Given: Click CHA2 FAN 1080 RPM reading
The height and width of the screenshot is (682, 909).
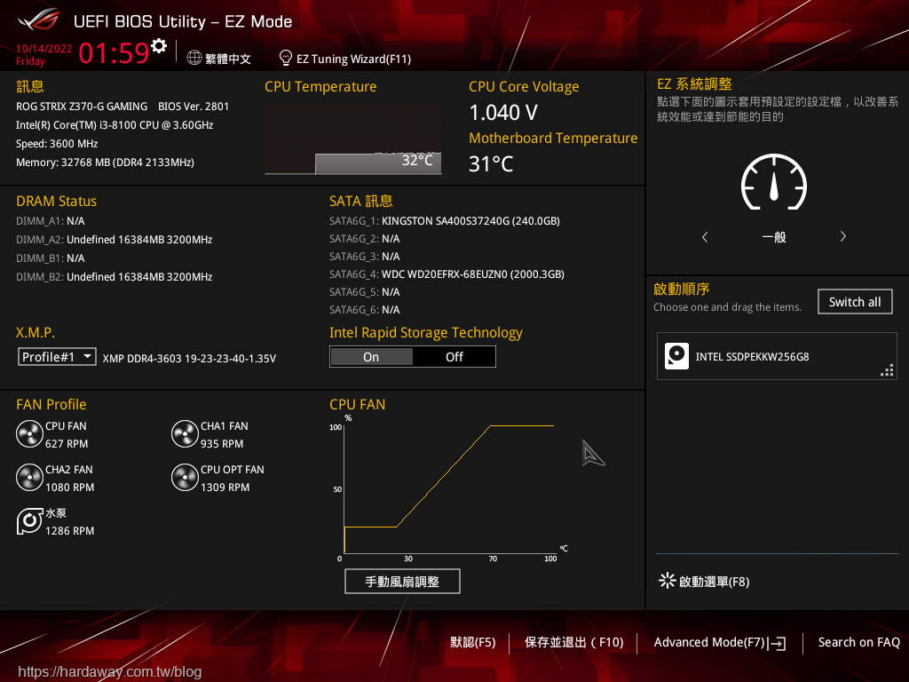Looking at the screenshot, I should click(69, 488).
